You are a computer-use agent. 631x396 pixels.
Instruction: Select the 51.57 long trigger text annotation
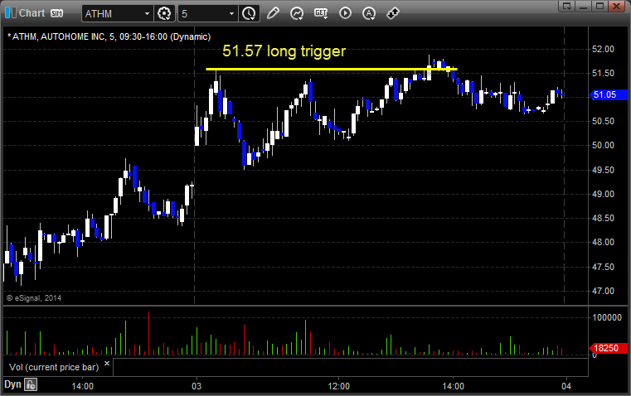[x=284, y=51]
